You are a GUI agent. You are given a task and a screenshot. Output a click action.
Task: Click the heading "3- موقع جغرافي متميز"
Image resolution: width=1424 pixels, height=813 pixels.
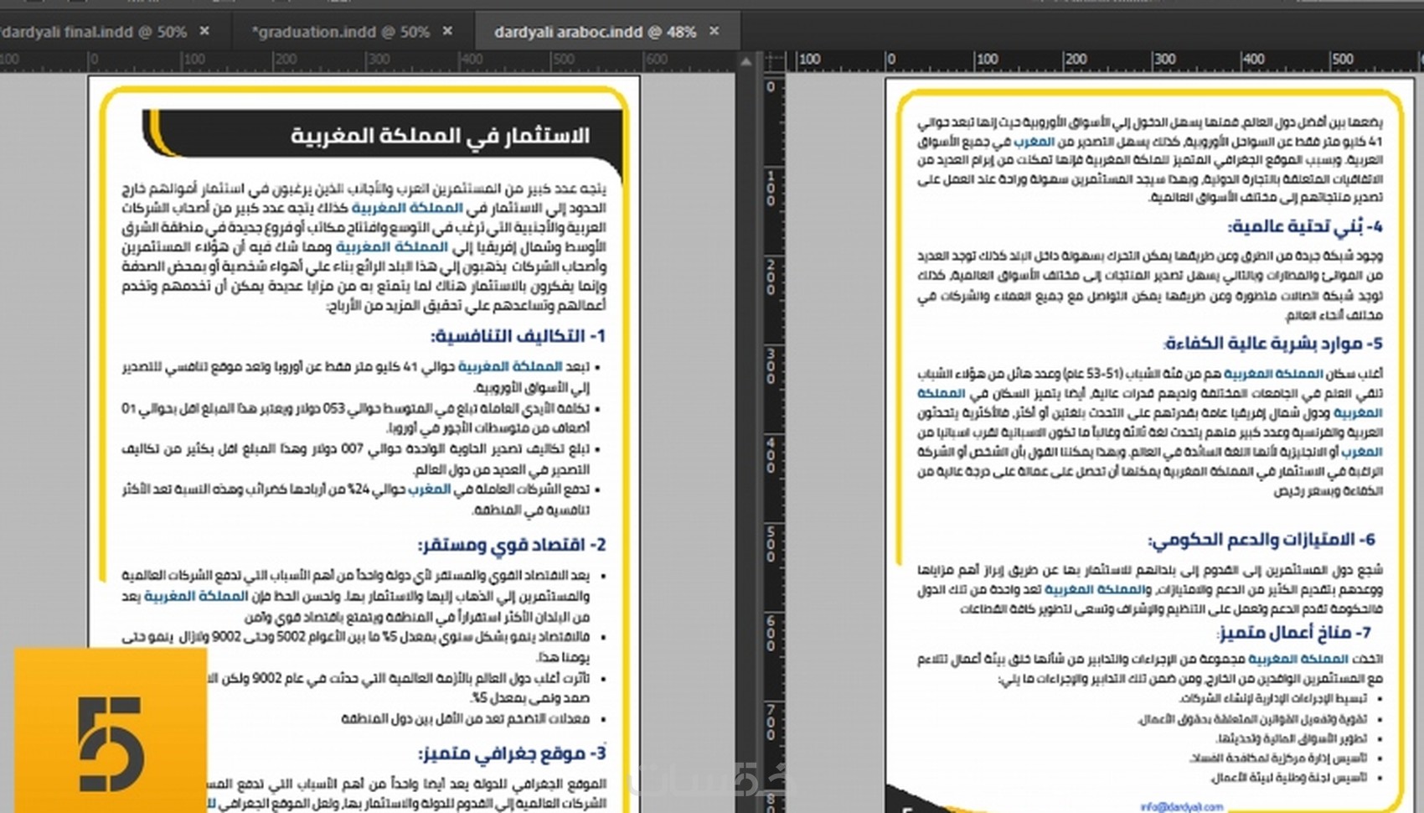coord(513,753)
